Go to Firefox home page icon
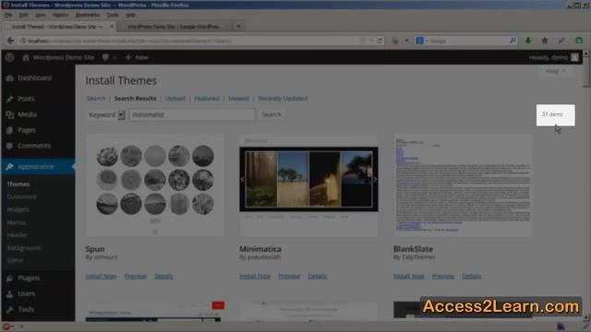Image resolution: width=591 pixels, height=332 pixels. click(545, 41)
